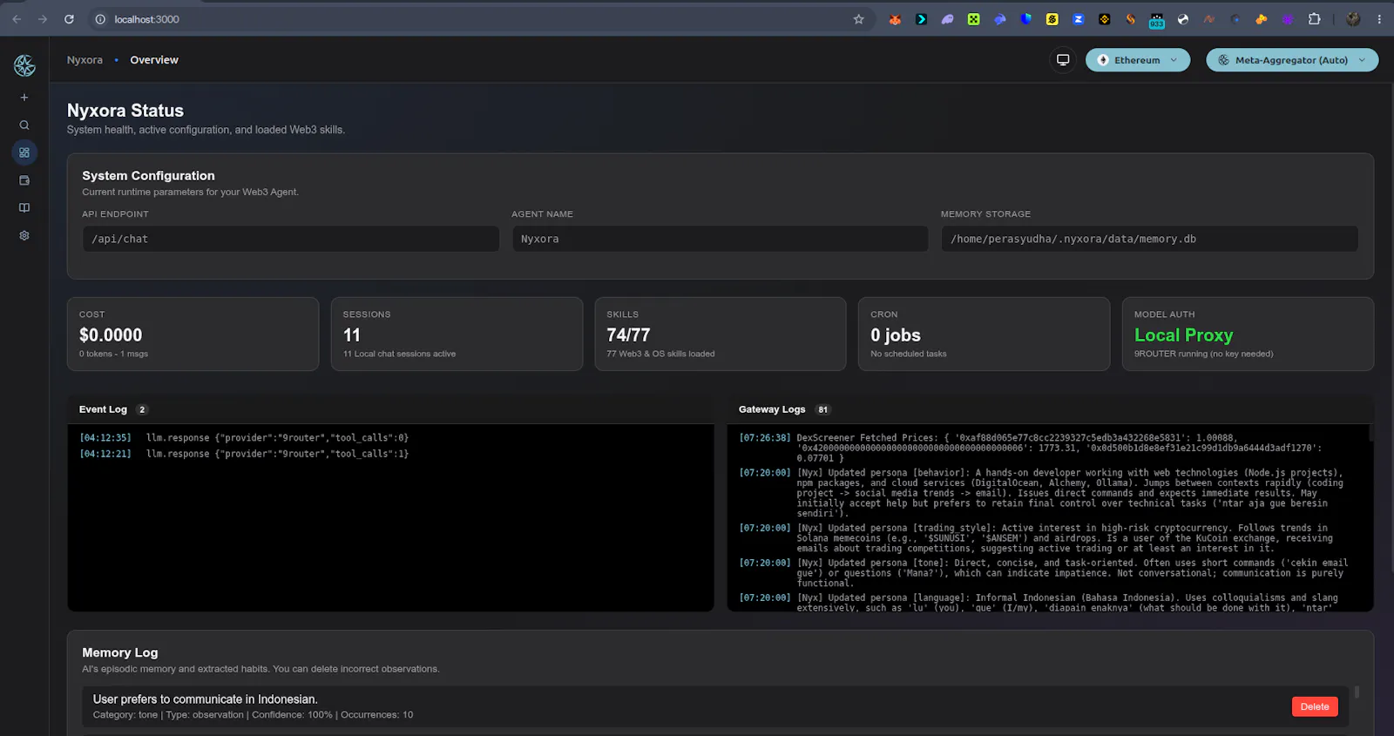
Task: View site information icon beside URL
Action: click(100, 19)
